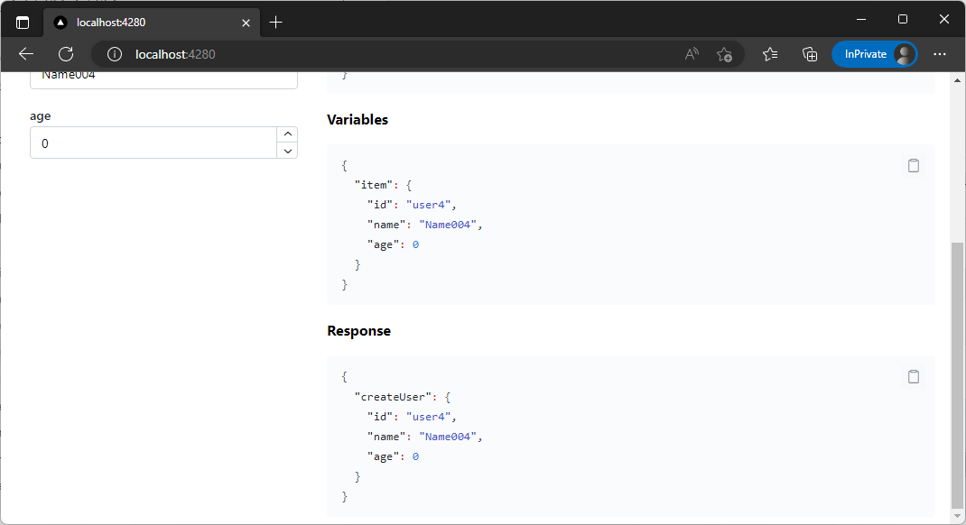Click the scrollbar down arrow
This screenshot has width=966, height=525.
(x=957, y=516)
